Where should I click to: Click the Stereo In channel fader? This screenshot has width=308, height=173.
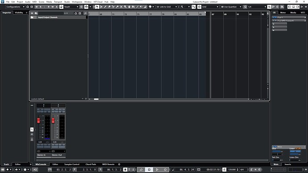pyautogui.click(x=38, y=120)
